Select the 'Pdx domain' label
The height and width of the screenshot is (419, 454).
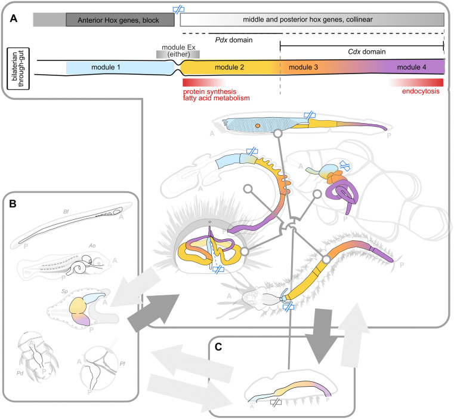click(x=234, y=40)
